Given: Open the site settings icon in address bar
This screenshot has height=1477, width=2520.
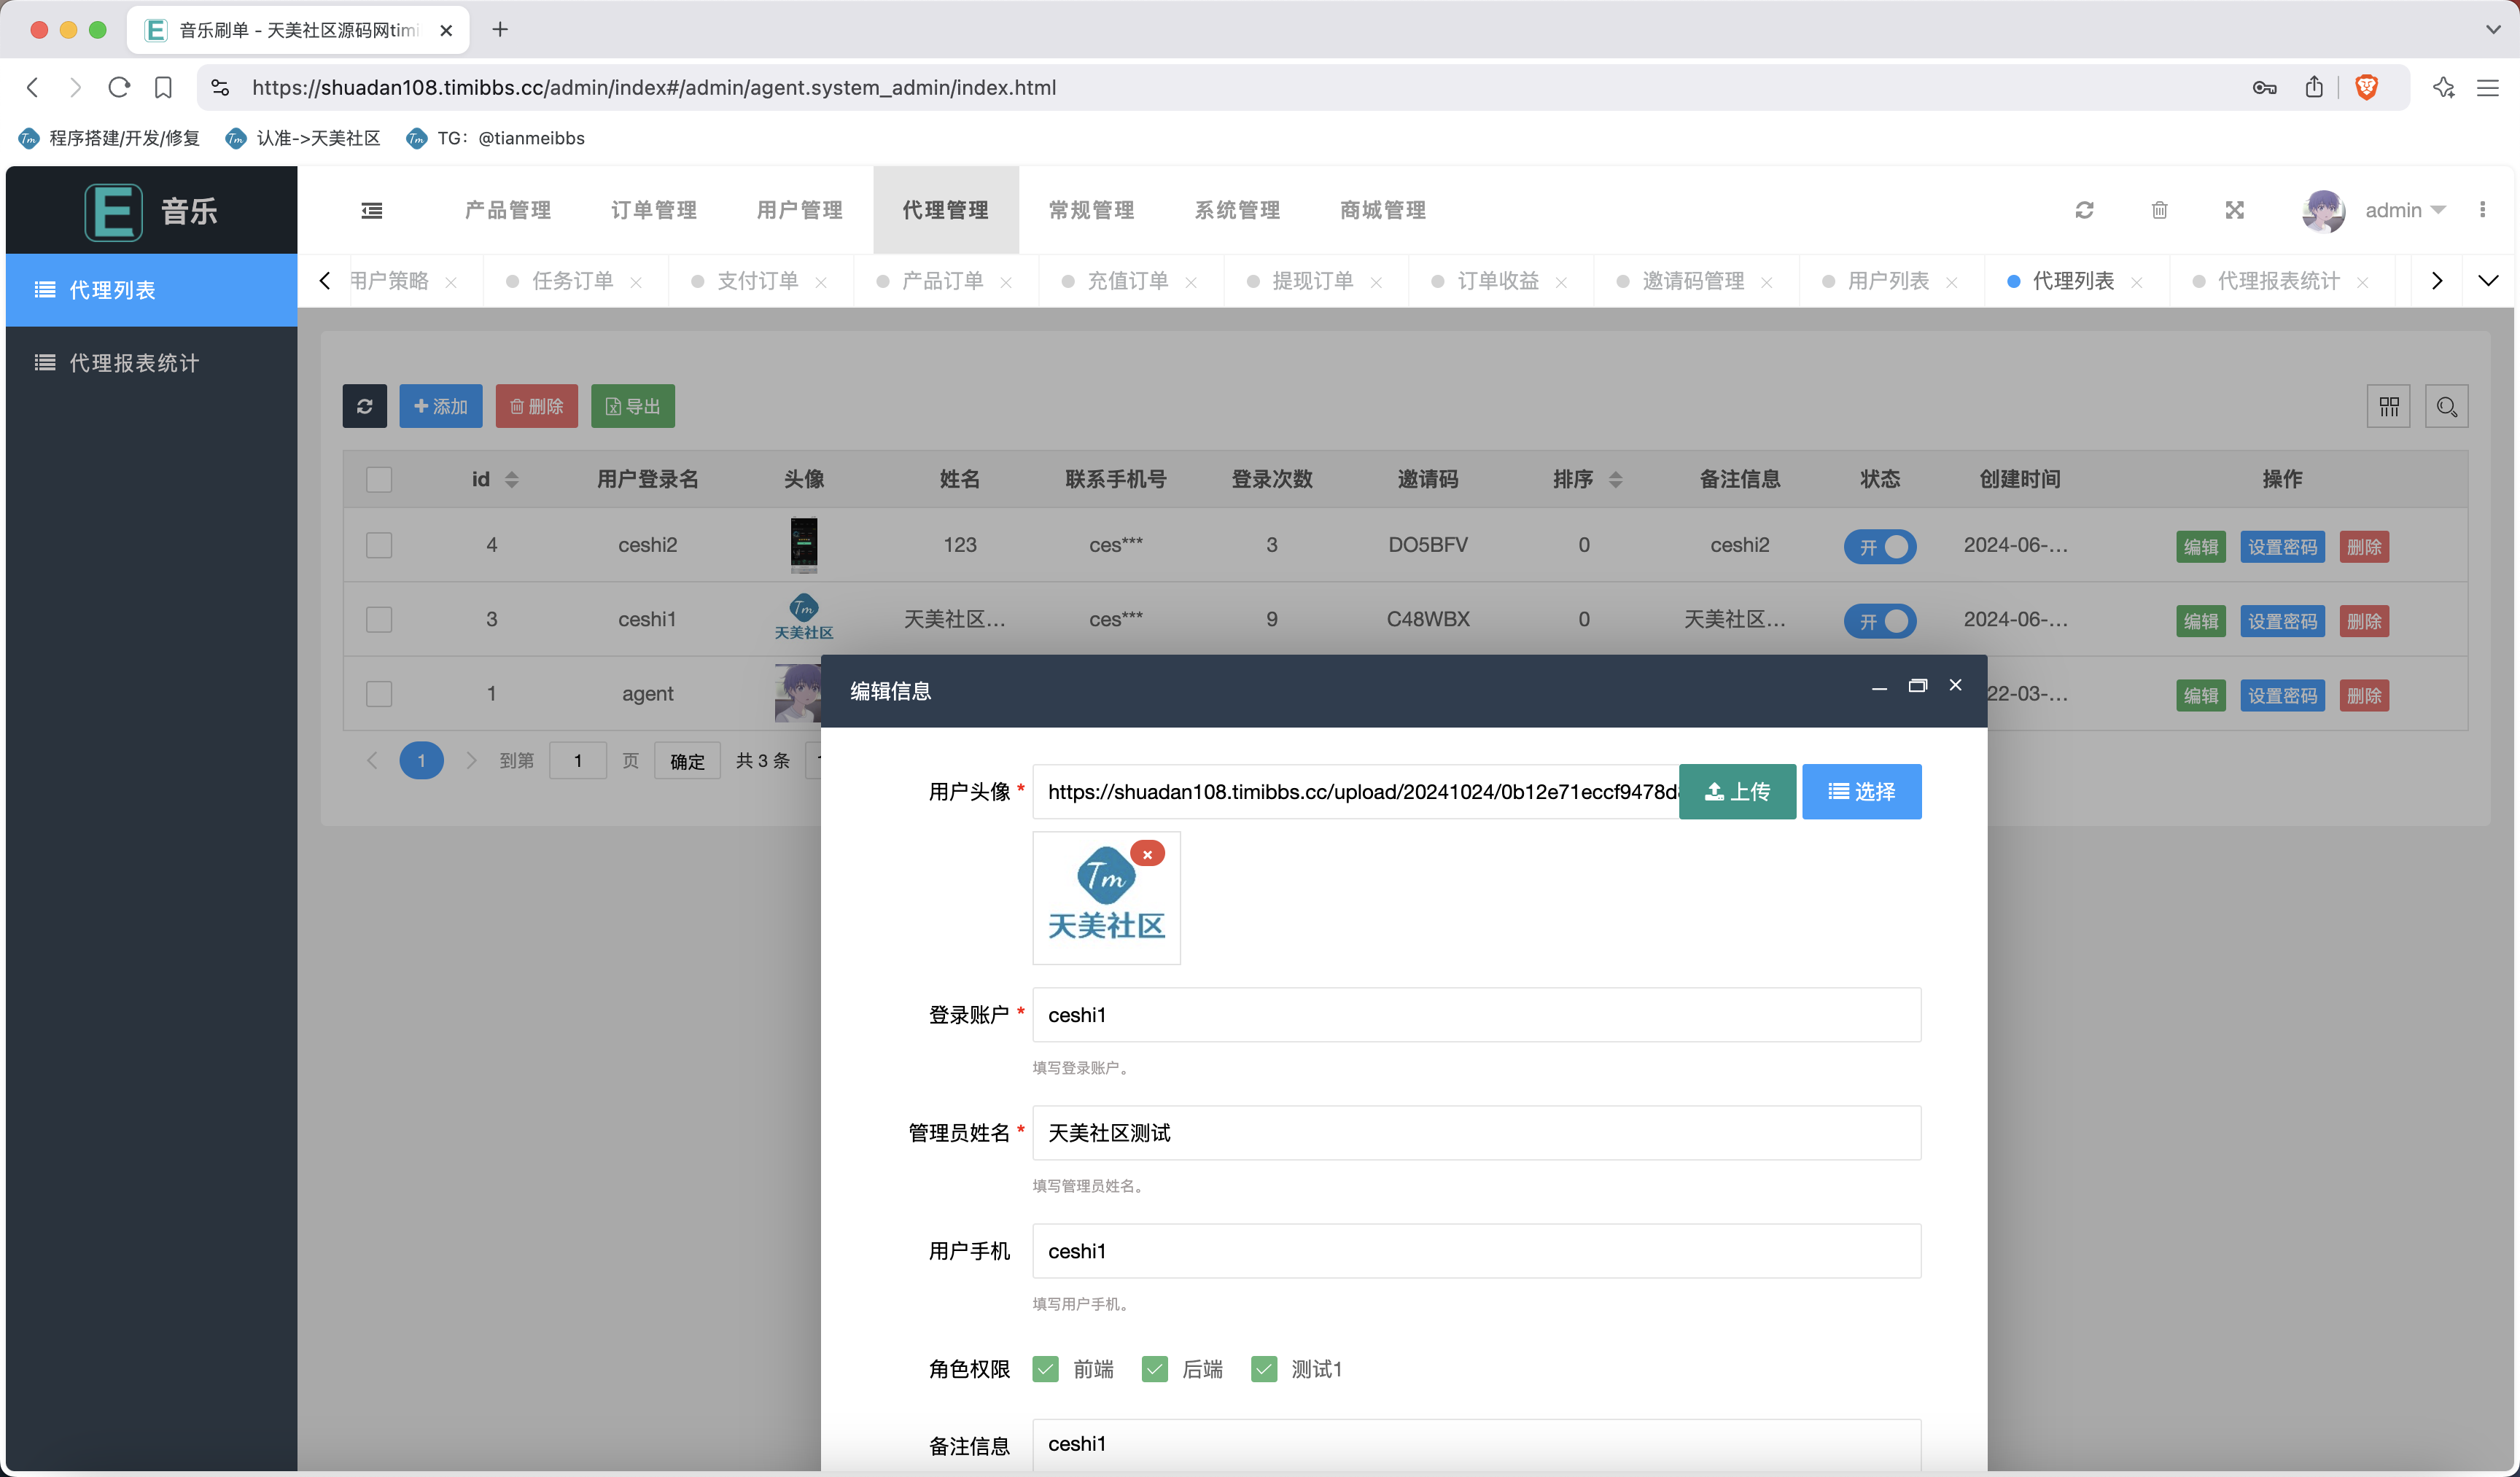Looking at the screenshot, I should pyautogui.click(x=220, y=88).
